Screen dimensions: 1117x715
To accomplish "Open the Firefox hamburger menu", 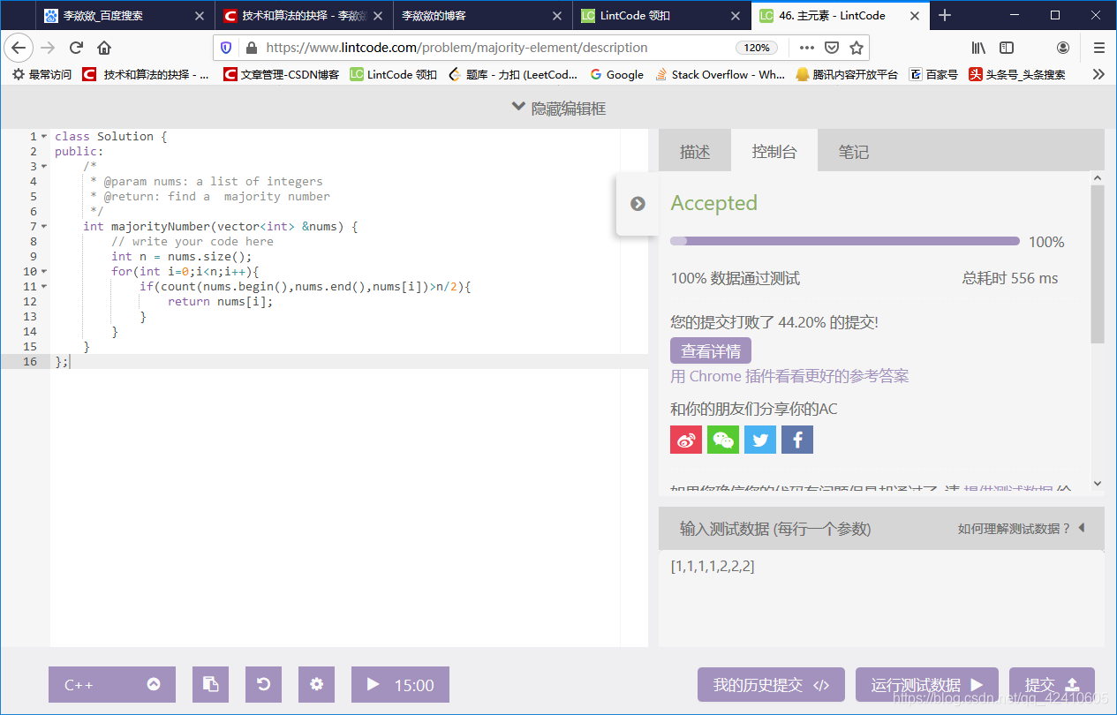I will (x=1098, y=47).
